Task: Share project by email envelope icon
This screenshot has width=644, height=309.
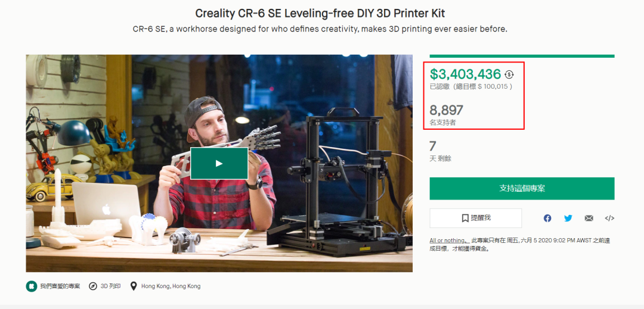Action: pyautogui.click(x=589, y=219)
